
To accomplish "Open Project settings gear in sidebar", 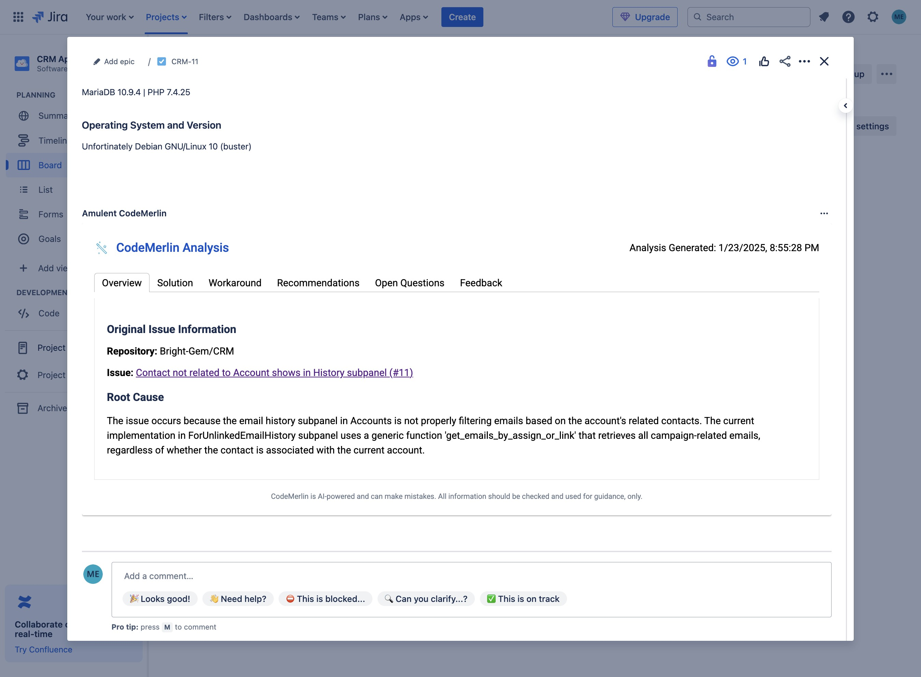I will 23,375.
